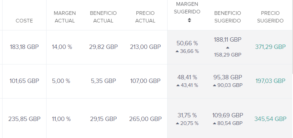Select the Coste column header
Viewport: 293px width, 138px height.
tap(24, 21)
